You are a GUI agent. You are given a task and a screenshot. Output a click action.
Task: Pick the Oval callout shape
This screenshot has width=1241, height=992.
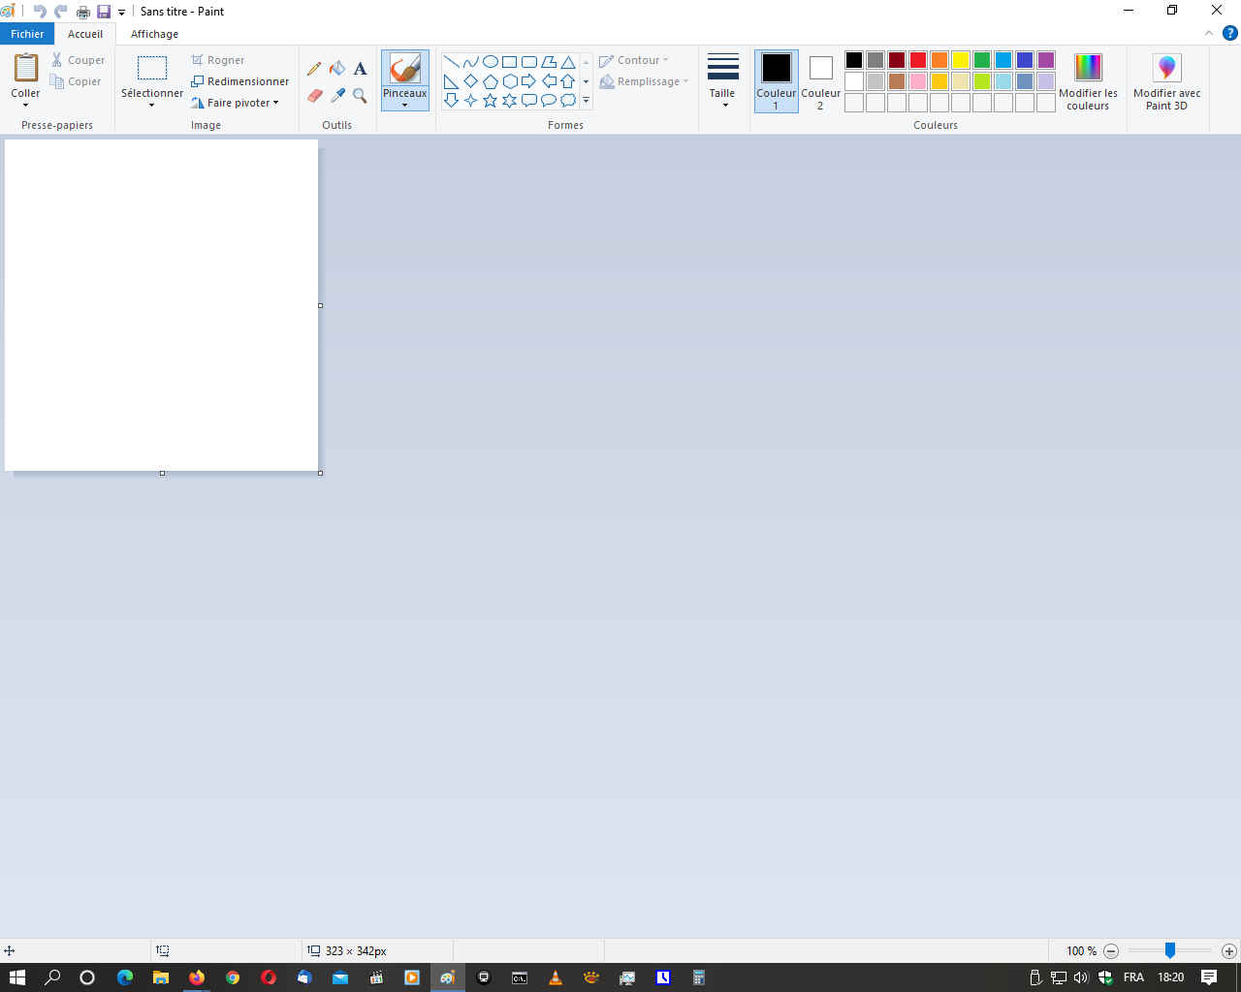tap(549, 101)
